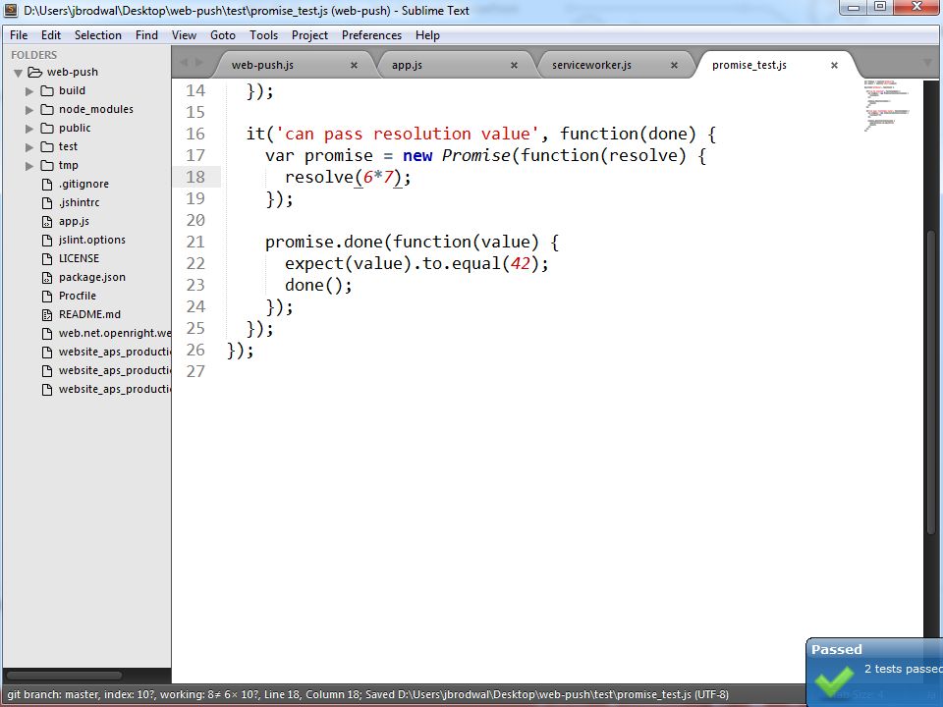
Task: Click the editor vertical scrollbar
Action: pyautogui.click(x=930, y=382)
